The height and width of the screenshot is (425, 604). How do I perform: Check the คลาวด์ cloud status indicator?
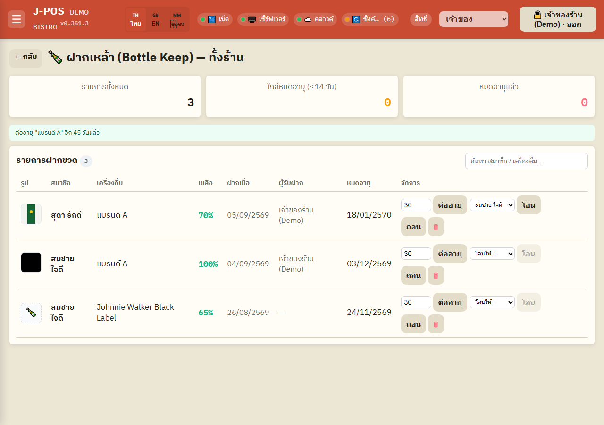315,19
